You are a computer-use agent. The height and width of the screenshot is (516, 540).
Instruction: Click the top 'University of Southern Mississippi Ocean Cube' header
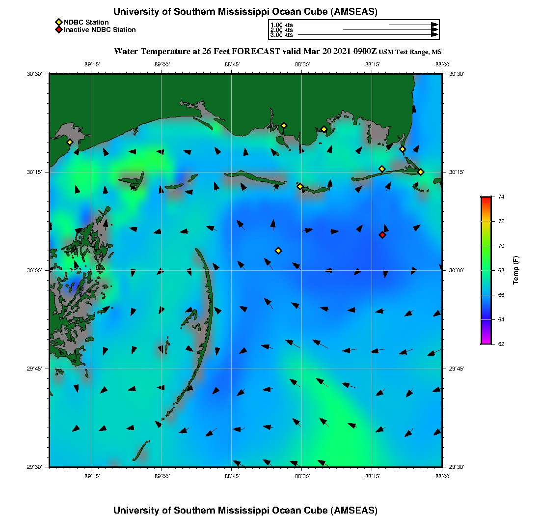[245, 12]
